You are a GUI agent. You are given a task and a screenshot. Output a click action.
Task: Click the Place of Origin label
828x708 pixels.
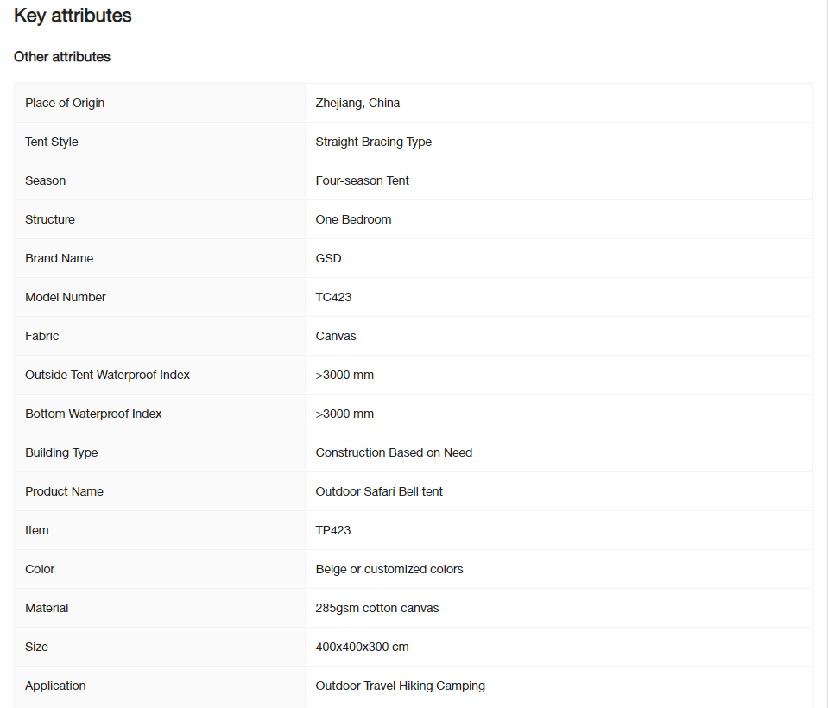(65, 103)
